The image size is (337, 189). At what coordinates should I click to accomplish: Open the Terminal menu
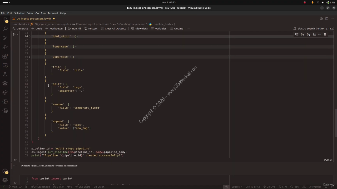pyautogui.click(x=53, y=13)
